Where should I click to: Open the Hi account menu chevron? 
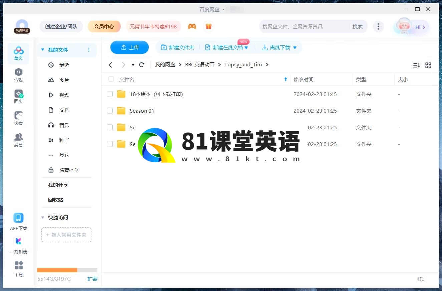(424, 27)
